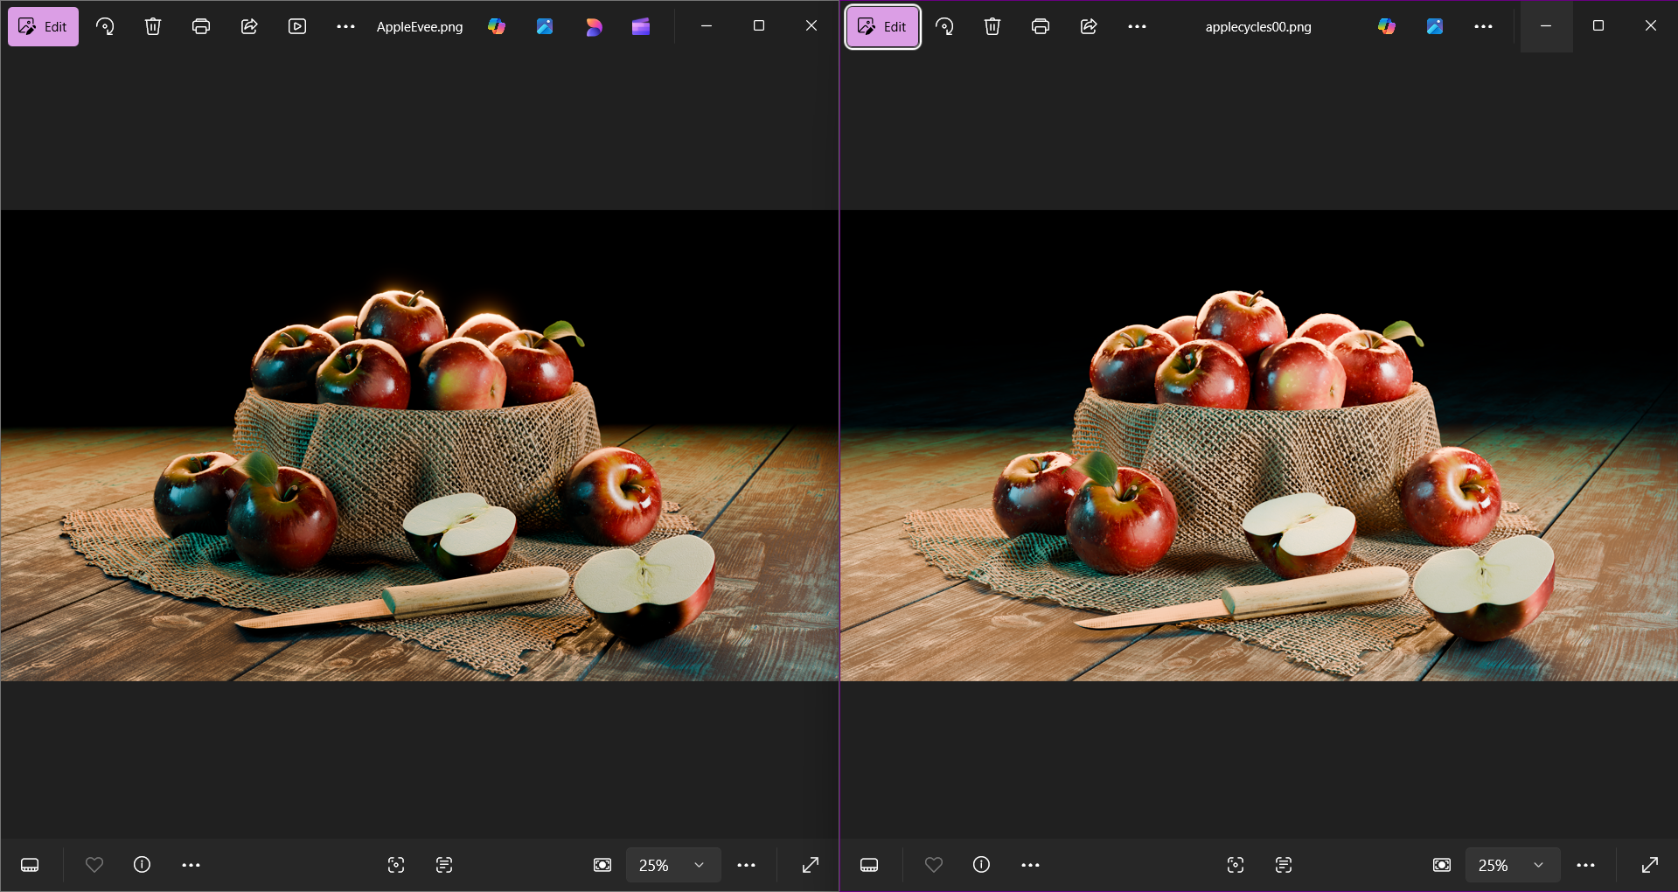Toggle filmstrip in the AppleEvee.png window
1678x892 pixels.
pos(30,865)
